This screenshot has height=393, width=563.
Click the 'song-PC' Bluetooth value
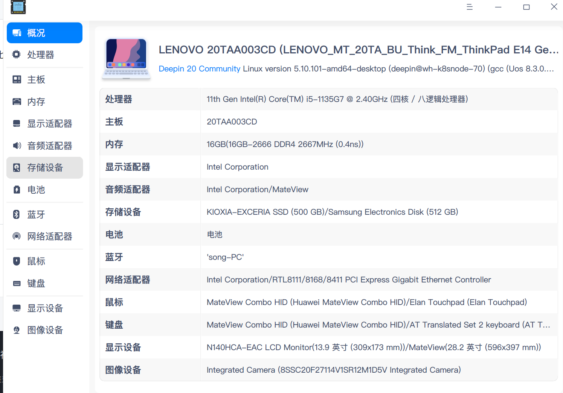[225, 257]
